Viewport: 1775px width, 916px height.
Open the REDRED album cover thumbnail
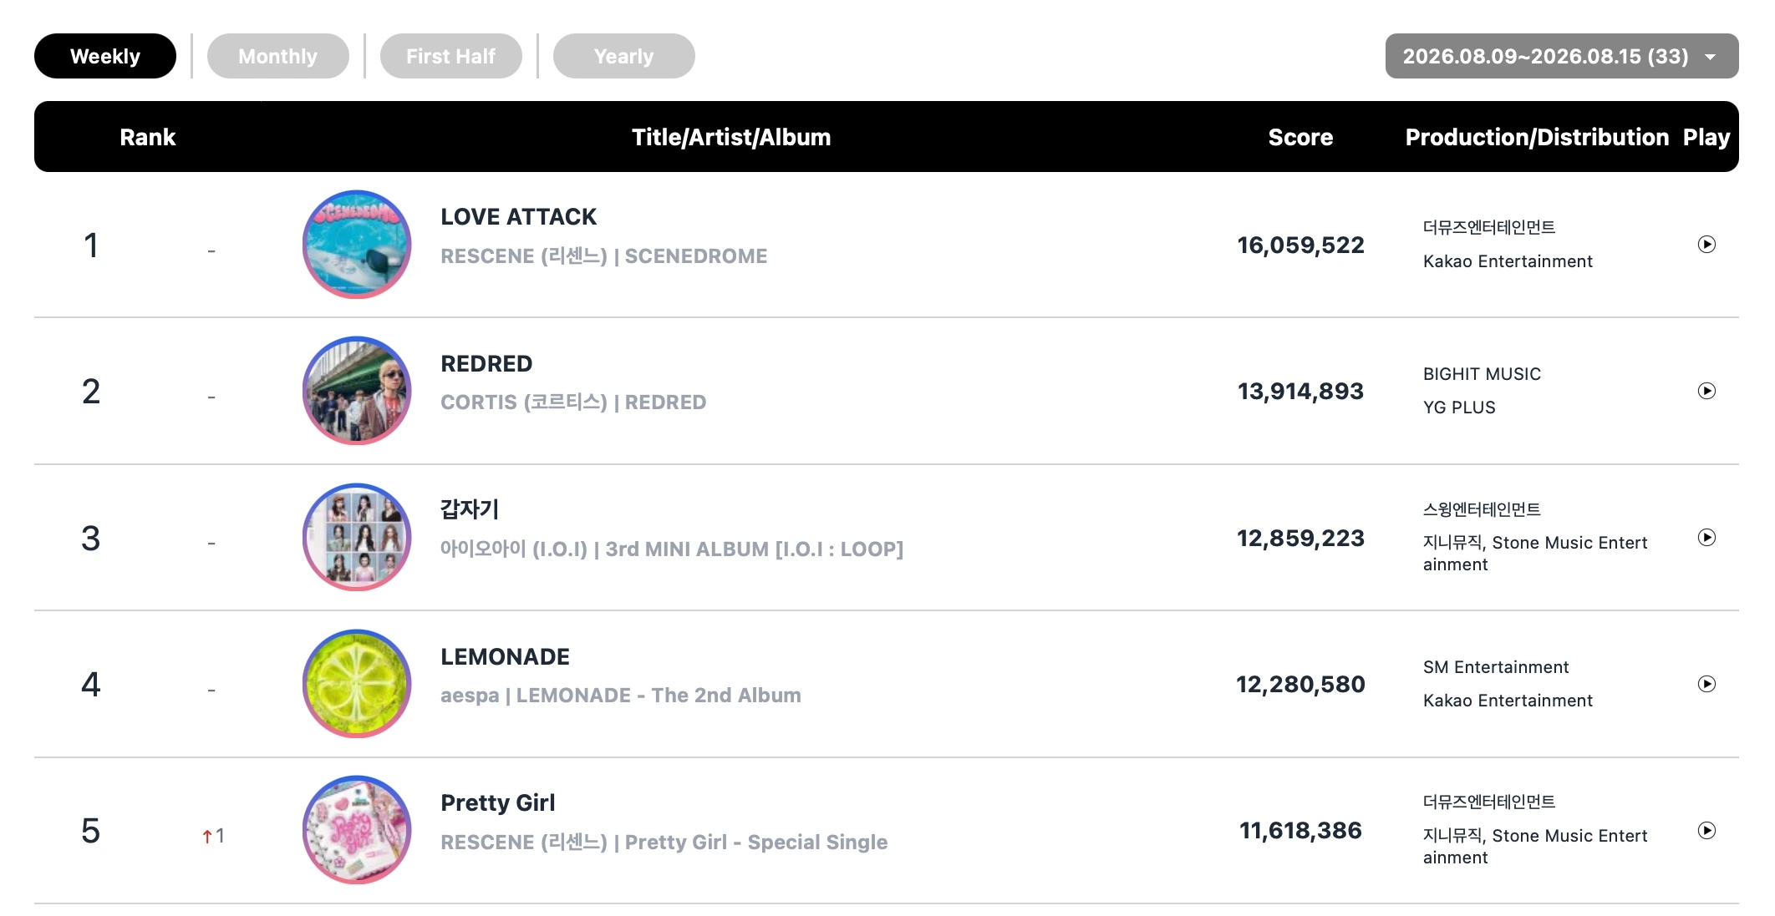pos(357,391)
